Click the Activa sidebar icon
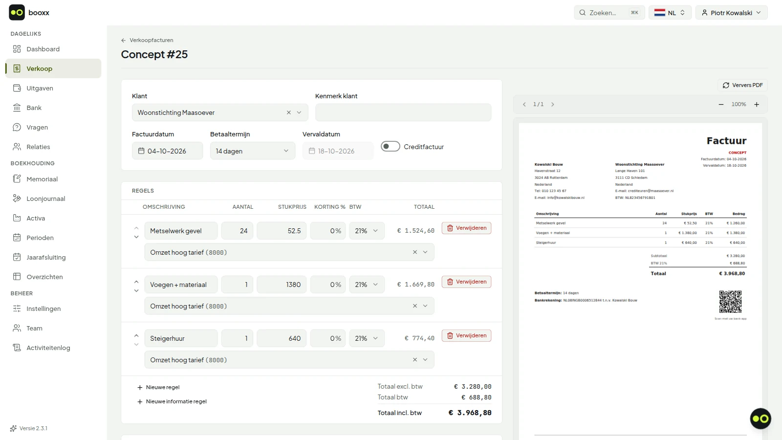 pyautogui.click(x=17, y=218)
